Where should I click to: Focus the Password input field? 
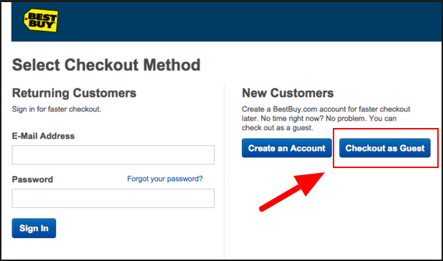pos(113,198)
